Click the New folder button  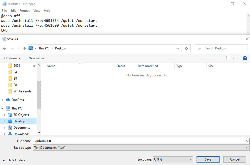tap(36, 58)
